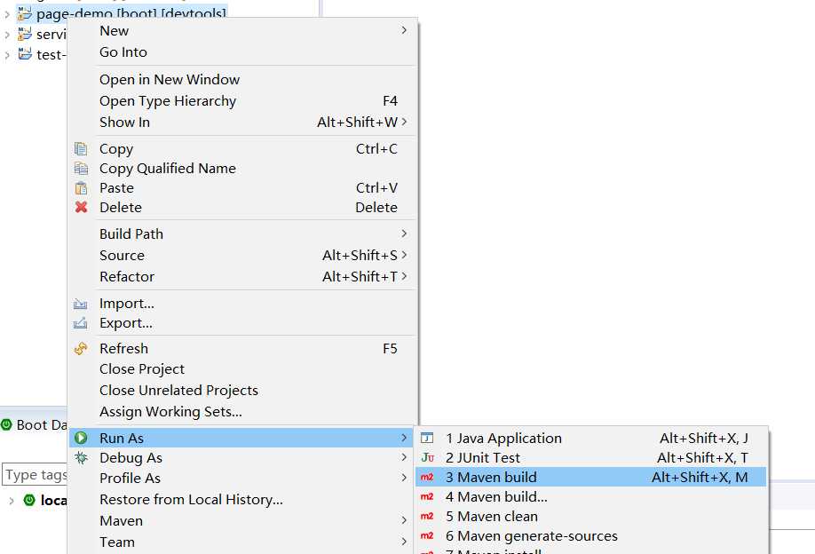
Task: Click the green Run As play icon
Action: pyautogui.click(x=82, y=439)
